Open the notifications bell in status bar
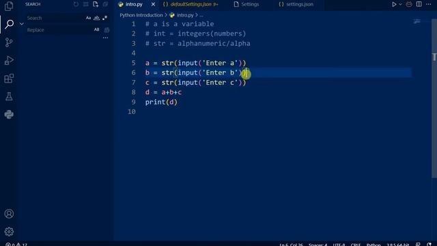Viewport: 437px width, 246px height. pos(429,245)
